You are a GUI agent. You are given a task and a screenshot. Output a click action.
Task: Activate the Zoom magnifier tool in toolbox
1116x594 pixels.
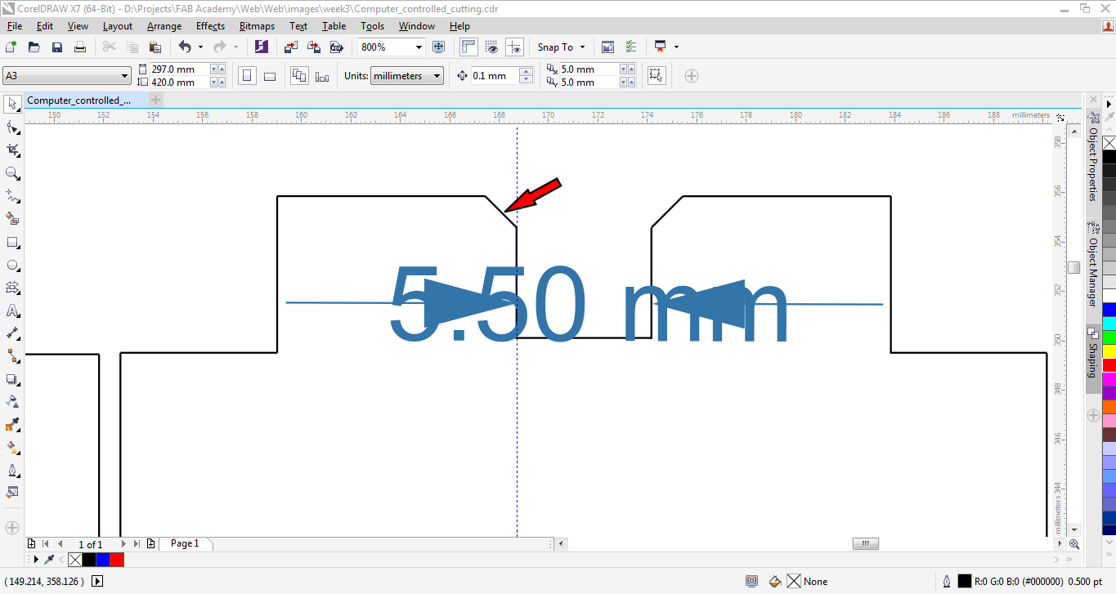tap(13, 173)
